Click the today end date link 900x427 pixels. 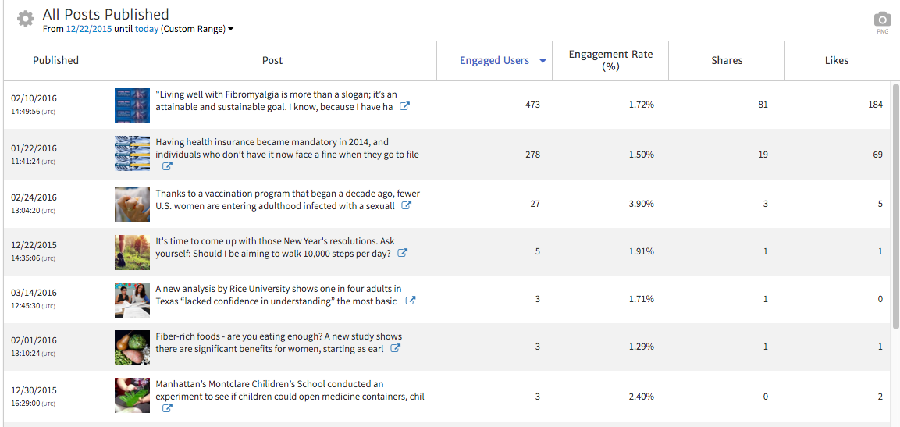[146, 30]
